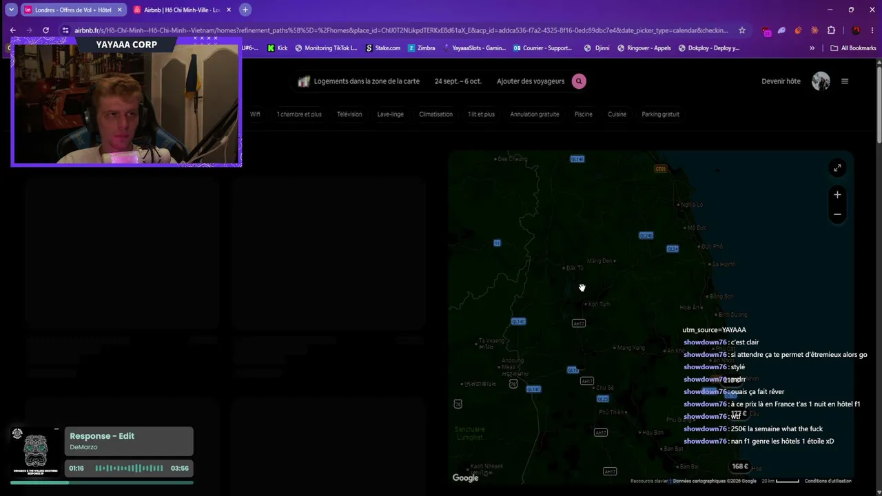Image resolution: width=882 pixels, height=496 pixels.
Task: Click the Devenir hôte link
Action: pyautogui.click(x=781, y=81)
